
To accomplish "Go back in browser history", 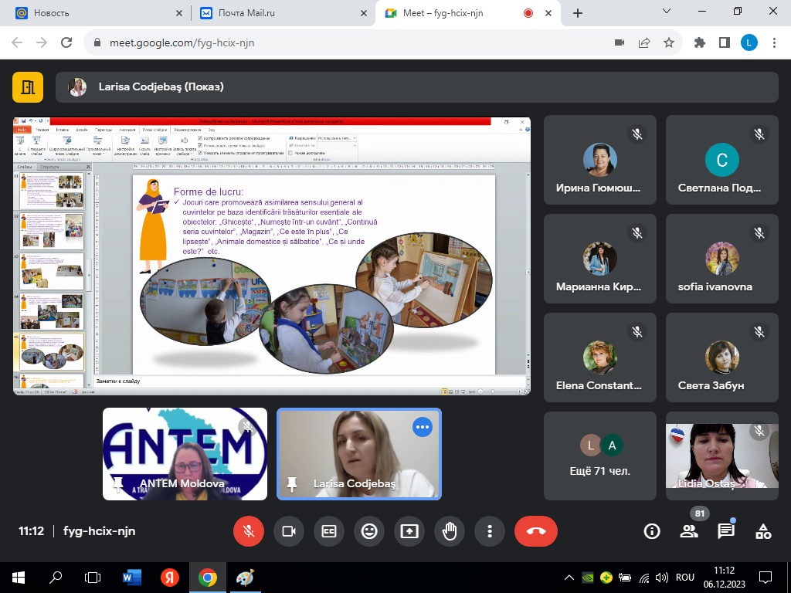I will 17,43.
